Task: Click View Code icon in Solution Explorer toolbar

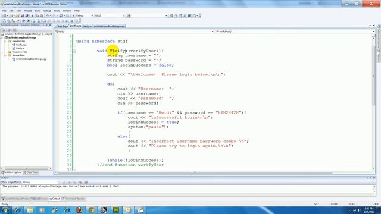Action: pos(14,30)
